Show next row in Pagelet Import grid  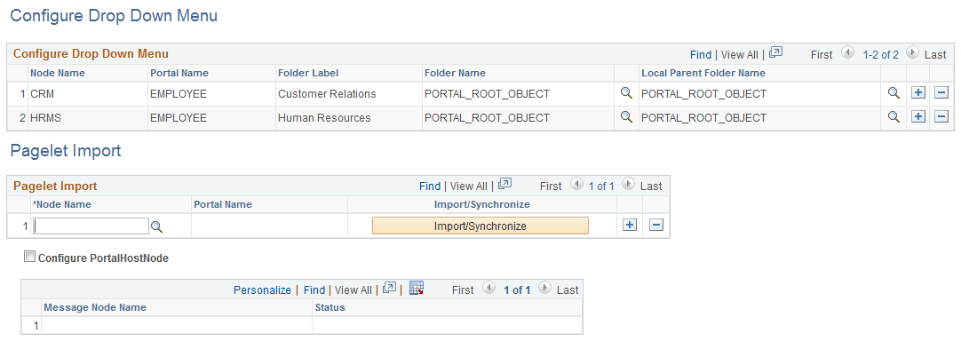[628, 184]
